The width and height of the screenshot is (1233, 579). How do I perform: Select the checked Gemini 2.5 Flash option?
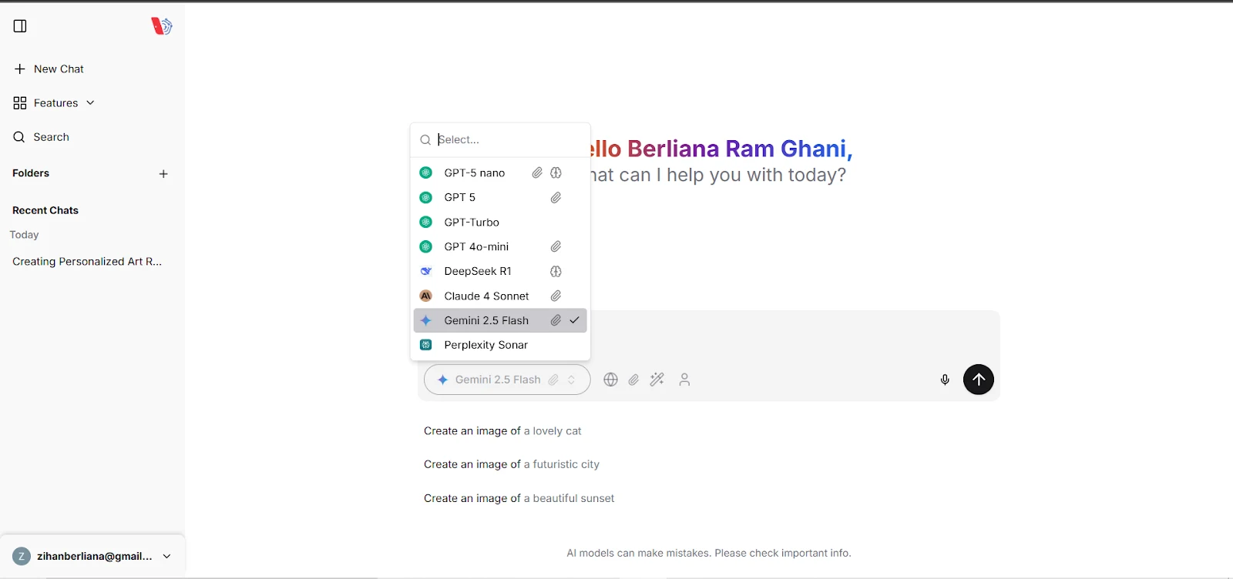(x=500, y=320)
